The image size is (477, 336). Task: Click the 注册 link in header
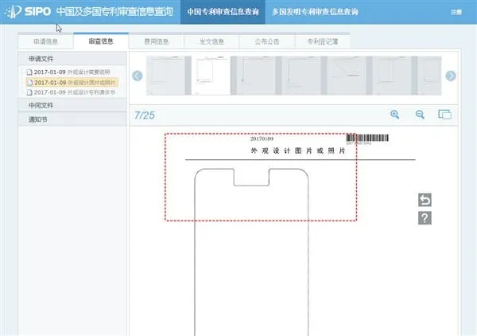pyautogui.click(x=456, y=13)
